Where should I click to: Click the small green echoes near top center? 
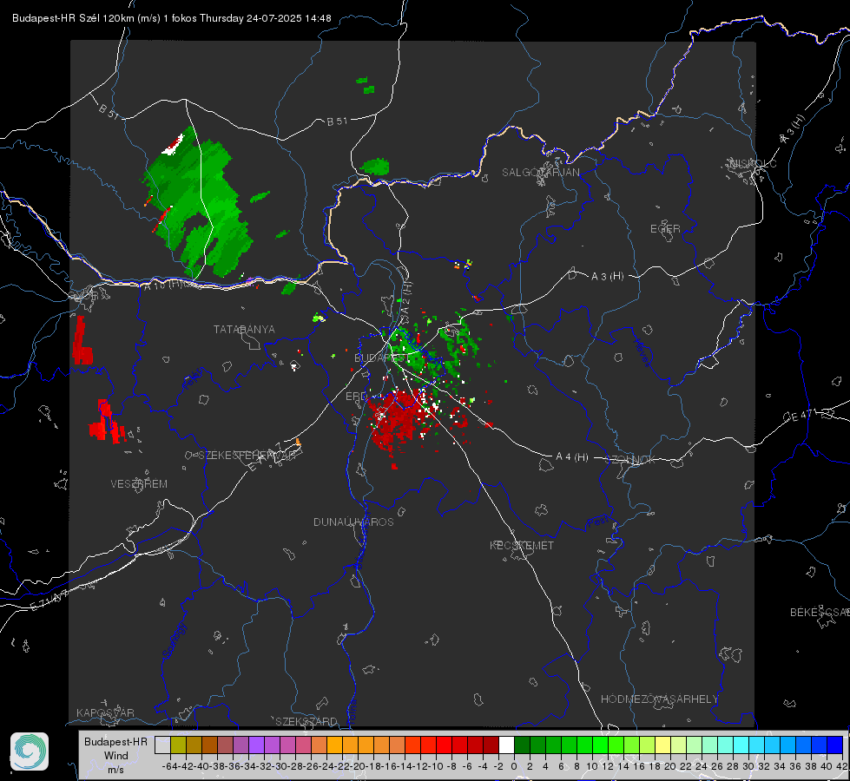366,85
